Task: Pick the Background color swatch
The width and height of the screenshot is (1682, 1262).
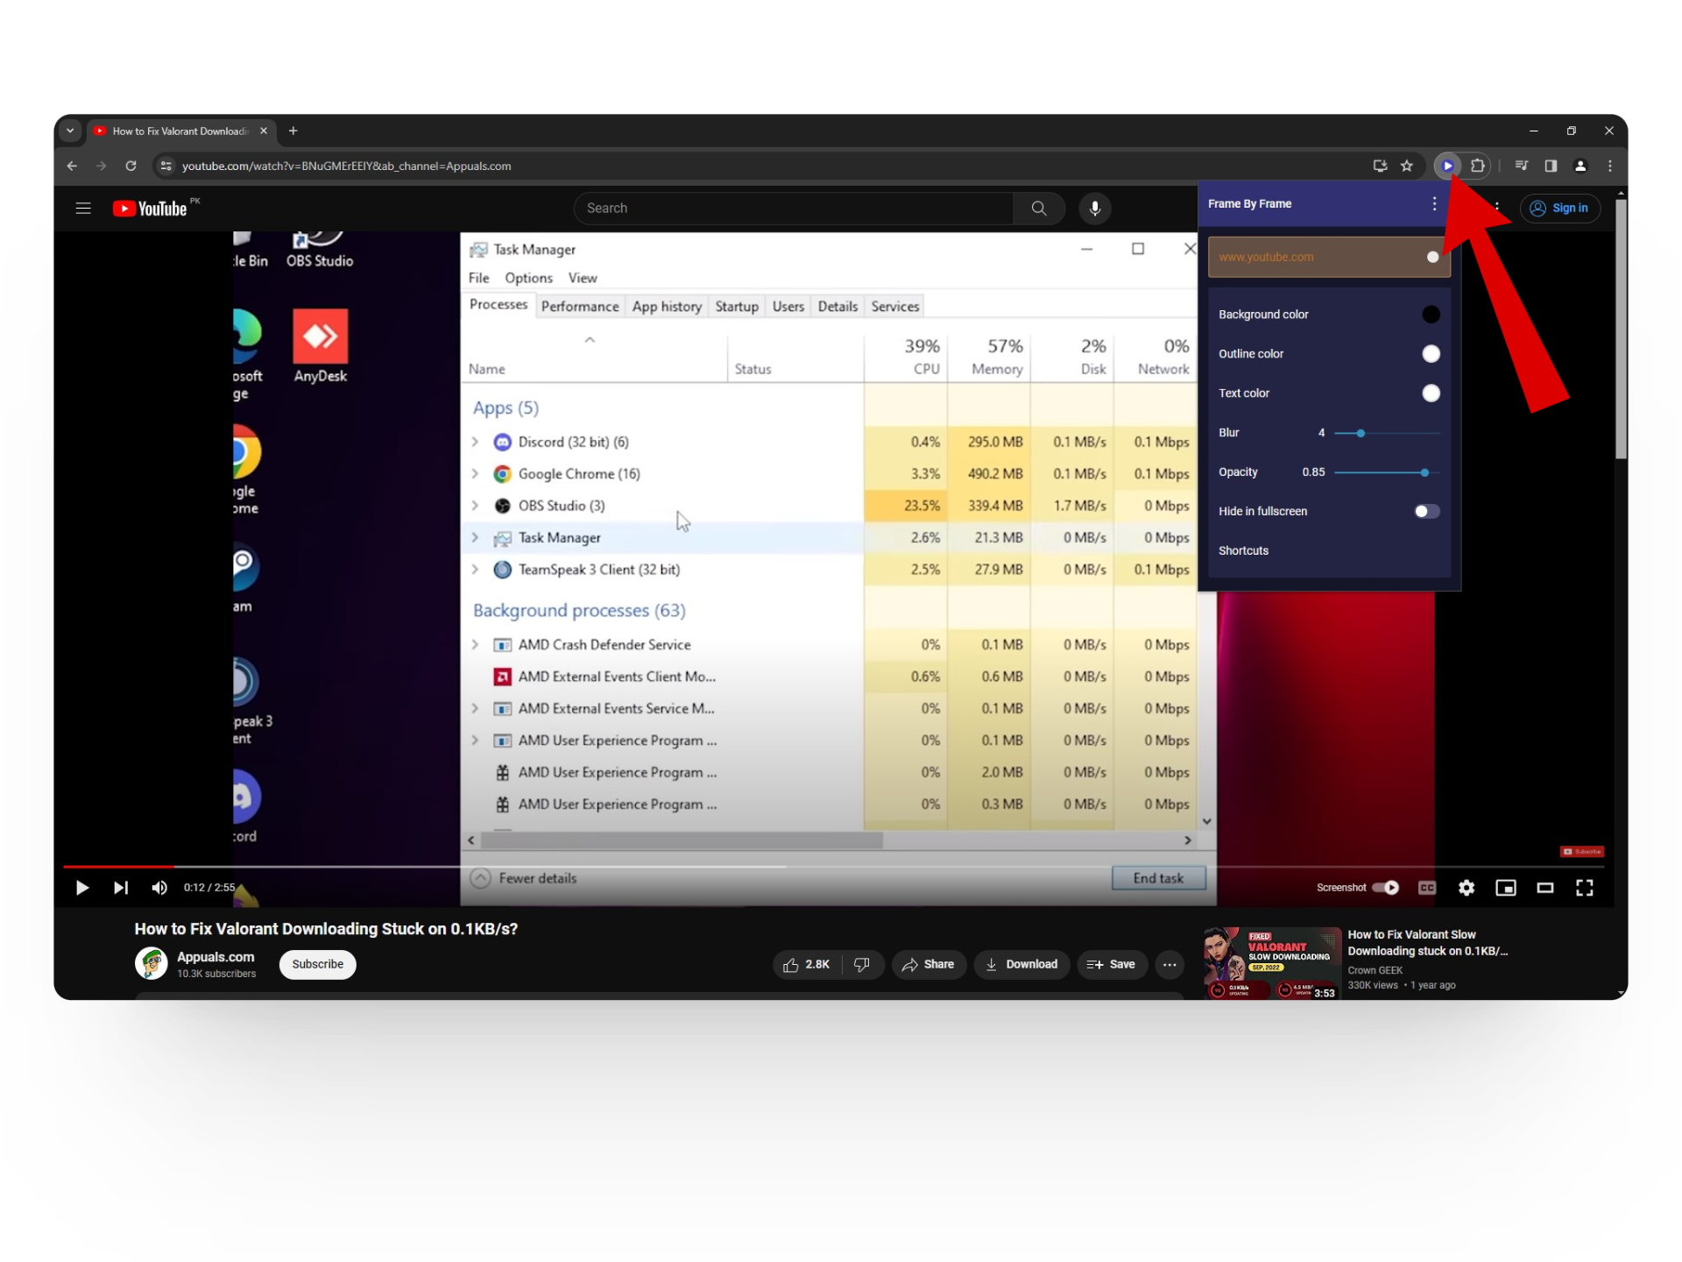Action: pos(1431,315)
